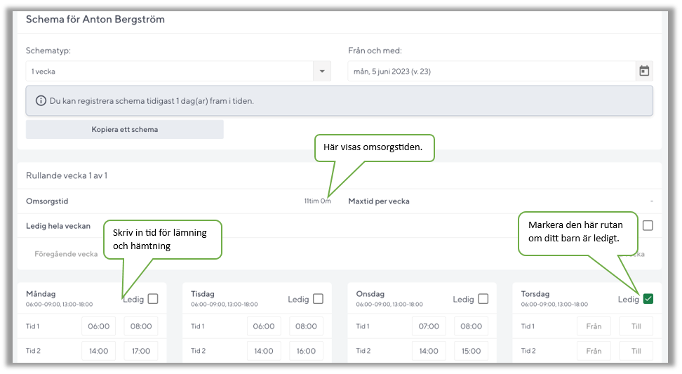The width and height of the screenshot is (682, 374).
Task: Go to 'Föregående vecka'
Action: 66,254
